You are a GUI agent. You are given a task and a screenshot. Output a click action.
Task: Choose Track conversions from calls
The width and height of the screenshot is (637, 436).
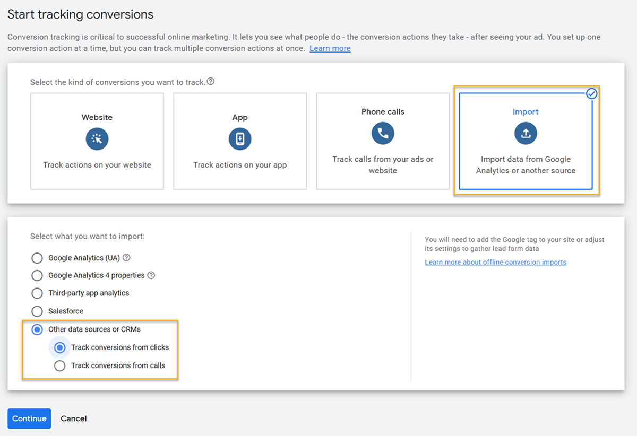[x=60, y=366]
